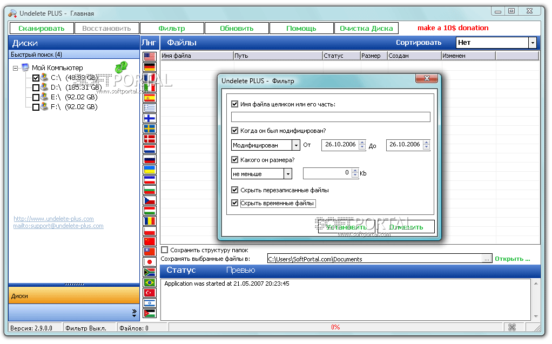
Task: Click the cancel icon in status bar
Action: pos(512,327)
